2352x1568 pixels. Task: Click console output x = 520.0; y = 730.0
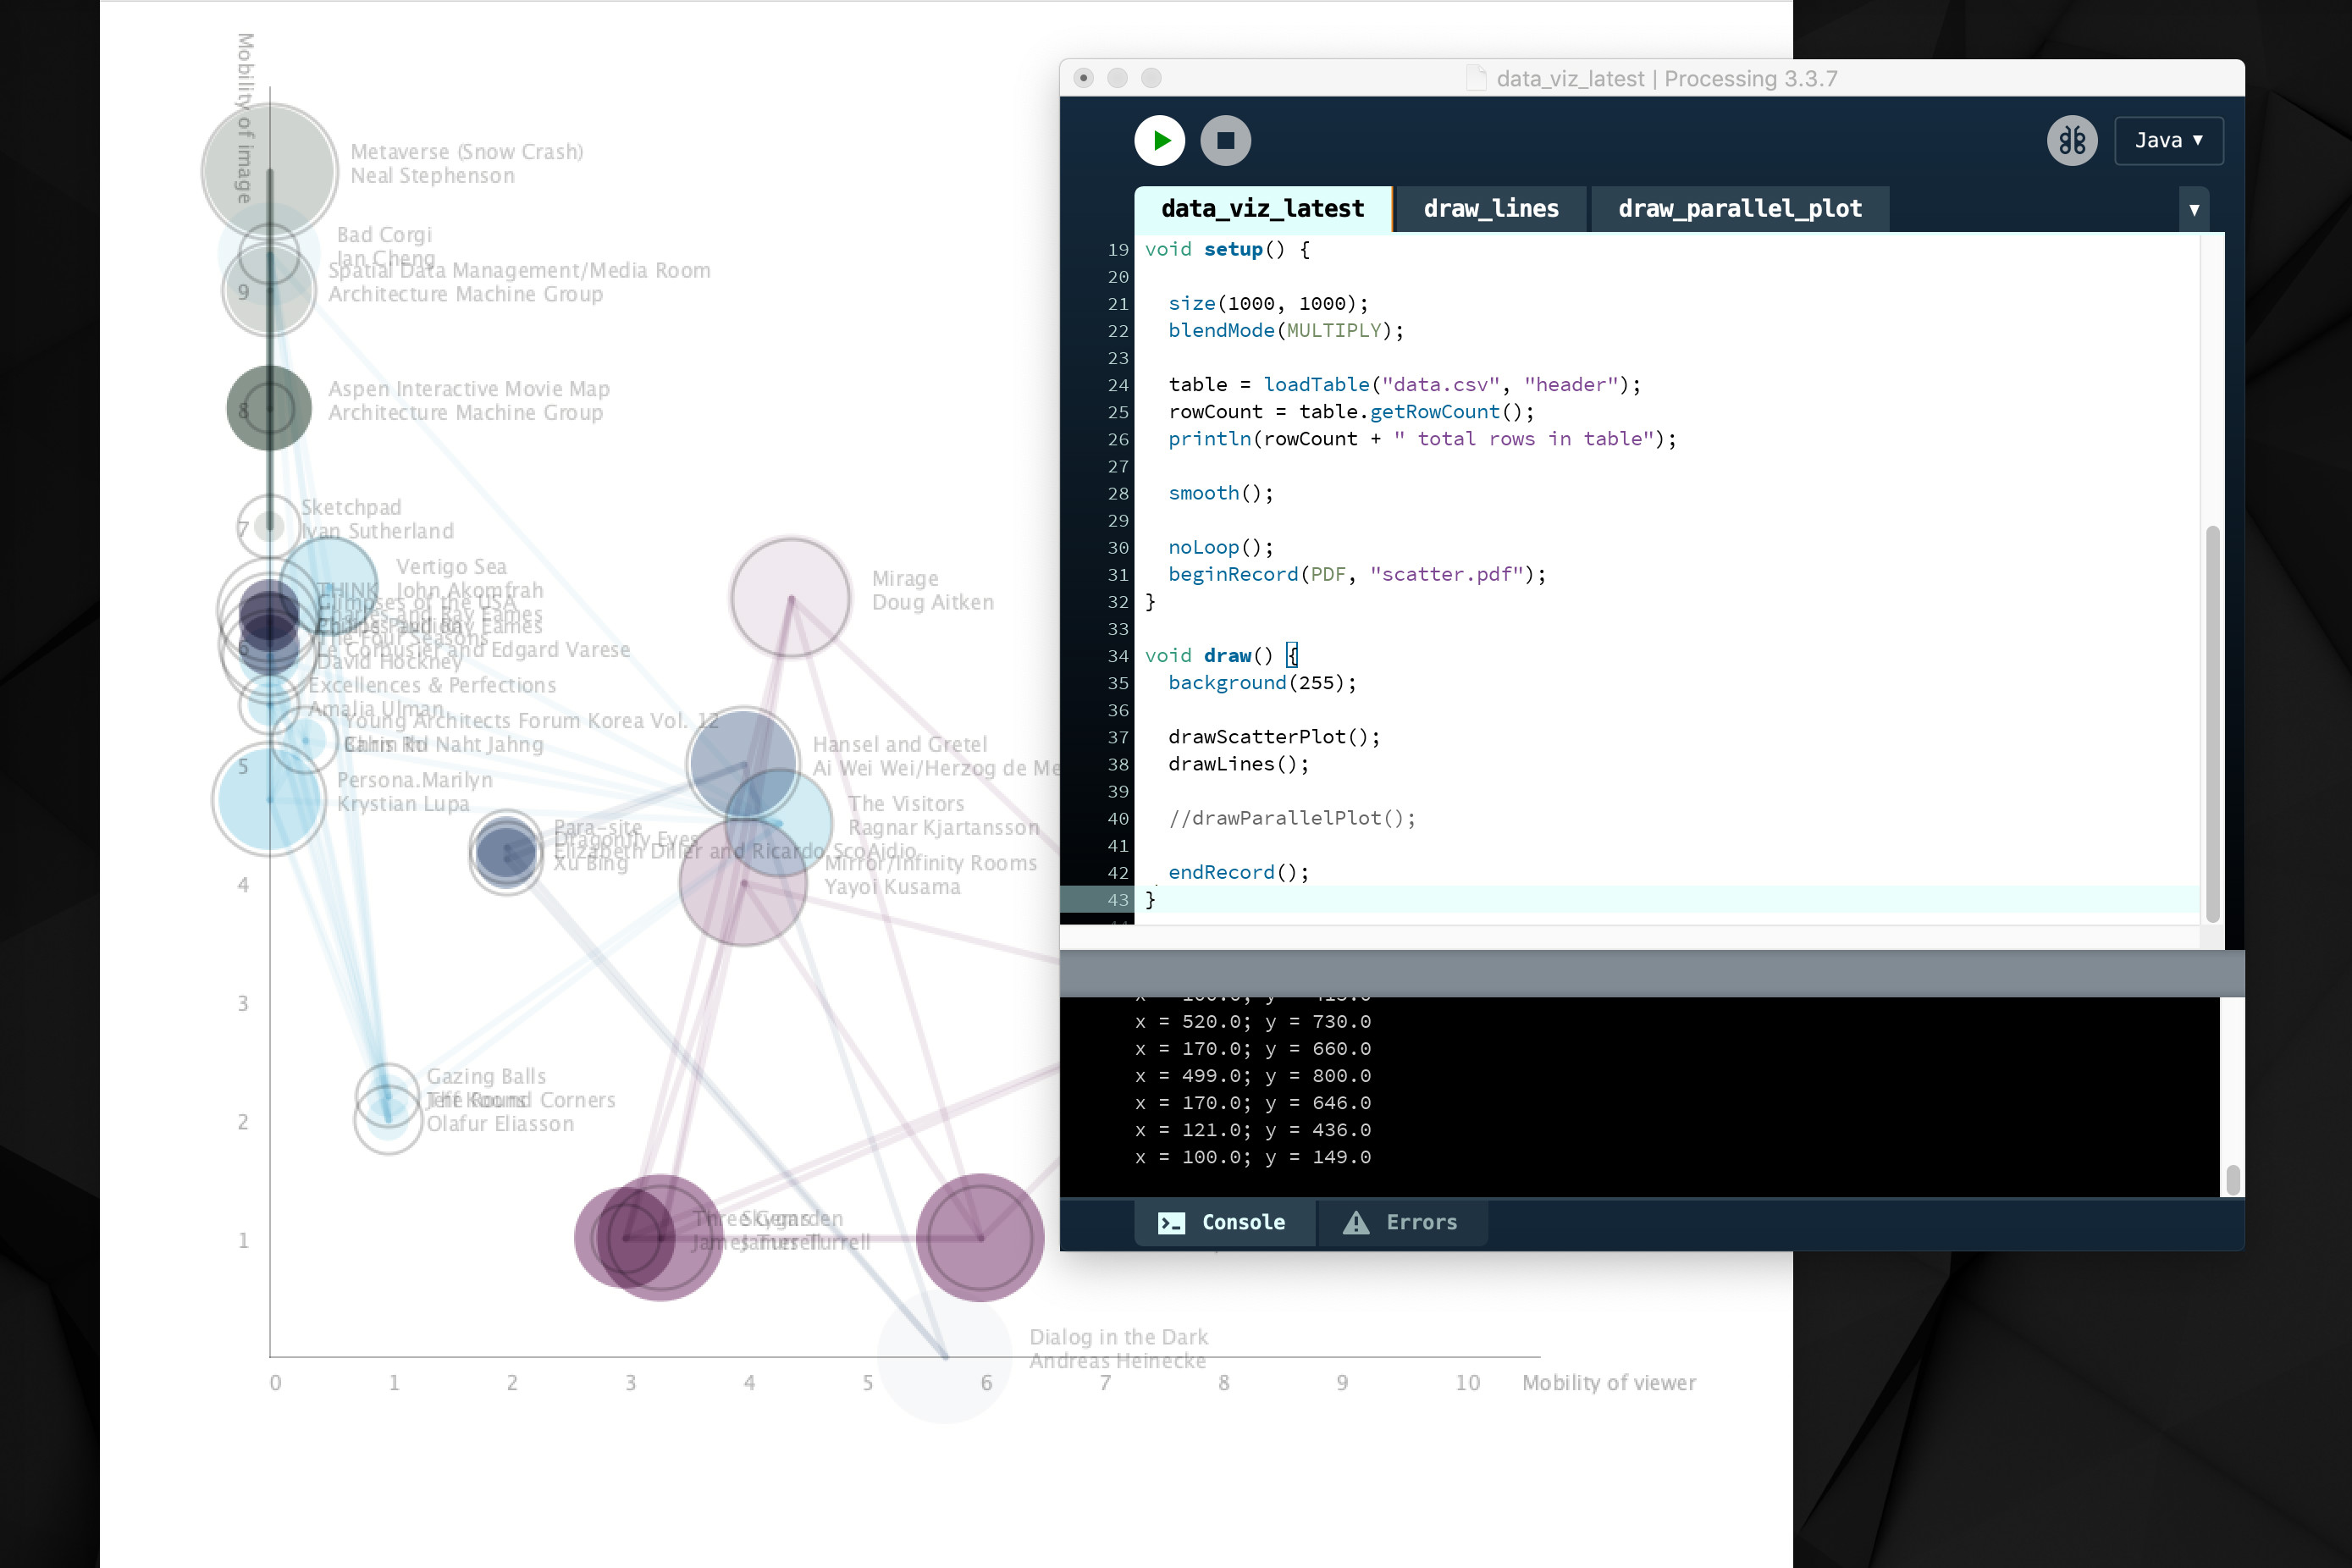1252,1021
